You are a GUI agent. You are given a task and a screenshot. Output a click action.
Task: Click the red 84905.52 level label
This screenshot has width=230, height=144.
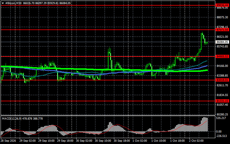[222, 57]
